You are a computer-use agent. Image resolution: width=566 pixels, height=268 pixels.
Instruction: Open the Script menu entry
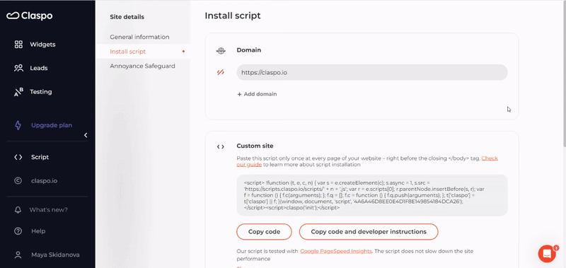(x=40, y=157)
